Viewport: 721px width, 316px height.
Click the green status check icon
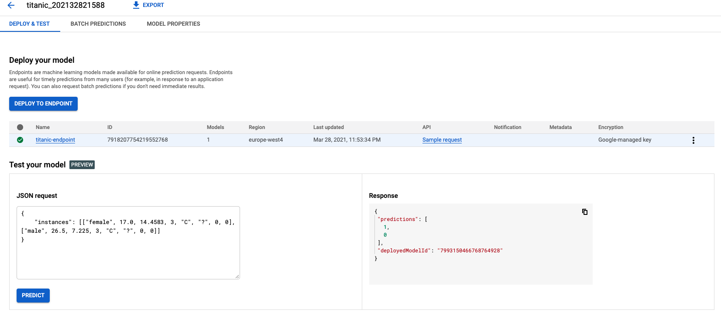pyautogui.click(x=20, y=140)
